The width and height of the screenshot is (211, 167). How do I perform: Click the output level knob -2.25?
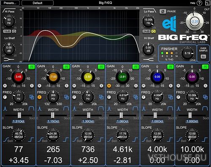click(195, 22)
